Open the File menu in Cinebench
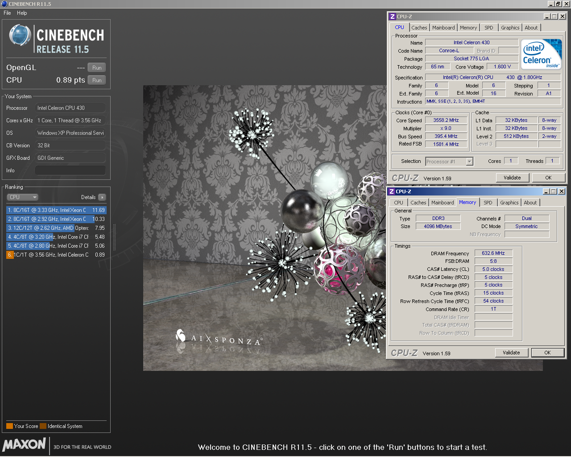Screen dimensions: 571x457 click(x=7, y=13)
